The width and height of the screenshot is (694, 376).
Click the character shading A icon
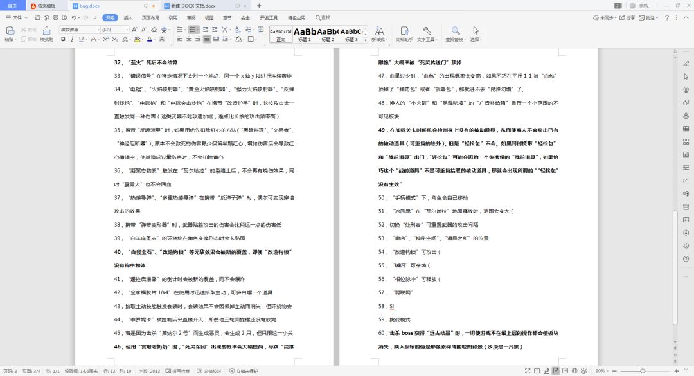[162, 39]
